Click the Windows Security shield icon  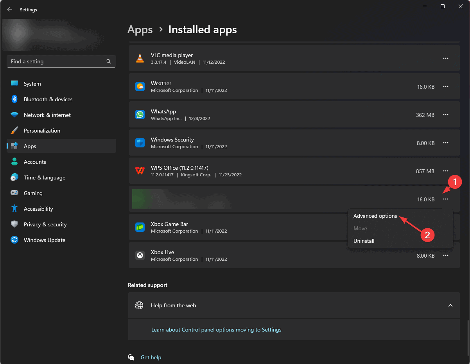point(140,143)
